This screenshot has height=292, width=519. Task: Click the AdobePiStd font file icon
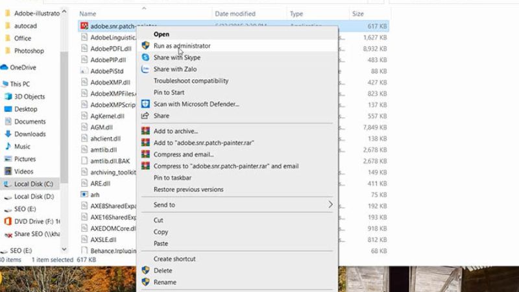84,71
